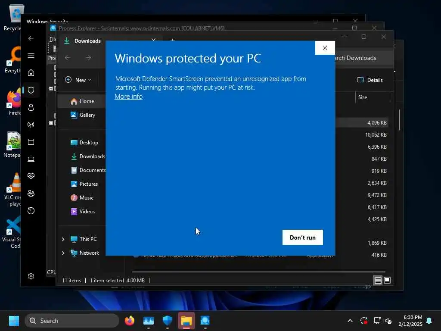Open Windows Security settings gear
This screenshot has height=331, width=441.
(x=31, y=276)
